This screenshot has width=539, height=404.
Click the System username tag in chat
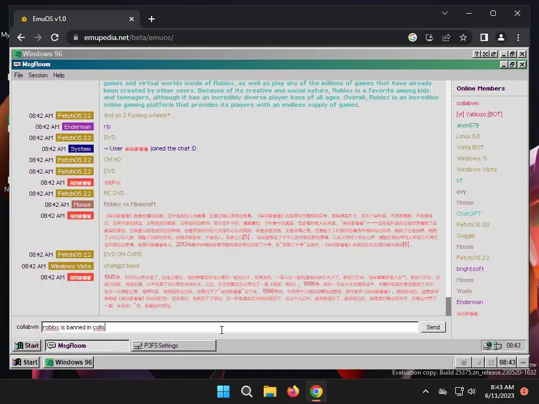[81, 149]
